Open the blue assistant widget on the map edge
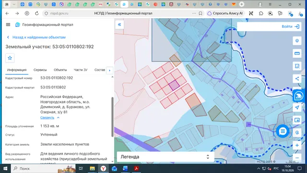This screenshot has width=307, height=173. click(298, 96)
